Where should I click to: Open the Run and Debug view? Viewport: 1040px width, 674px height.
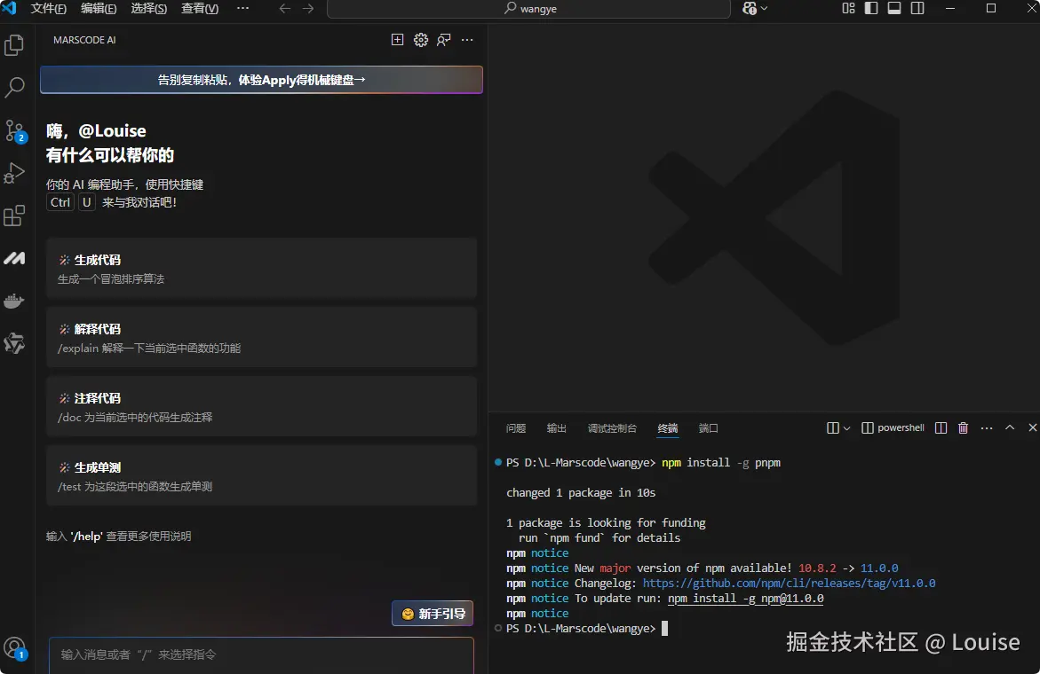(14, 173)
